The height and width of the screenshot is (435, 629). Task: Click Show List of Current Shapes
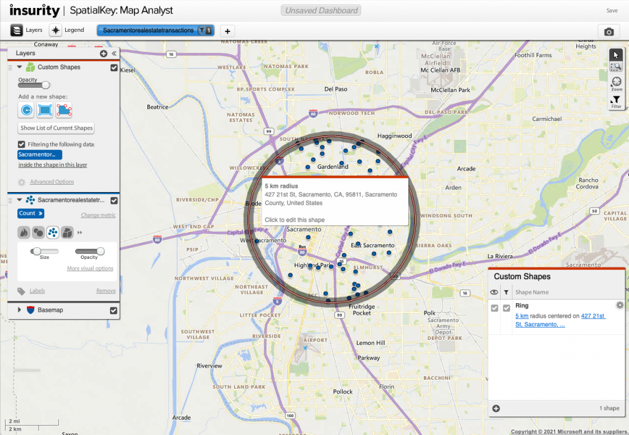pos(56,128)
